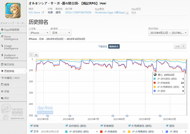The image size is (190, 134).
Task: Select the 畅销排名 tab
Action: point(114,47)
